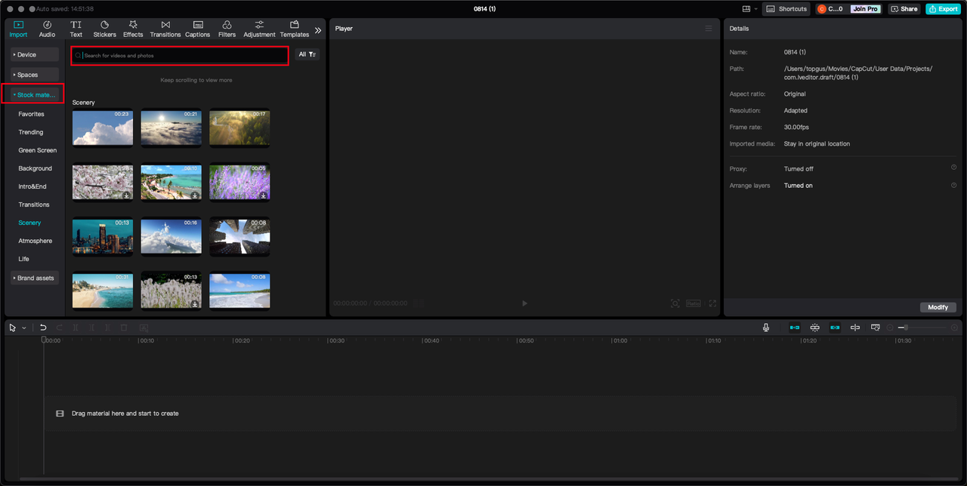This screenshot has width=967, height=486.
Task: Select the Scenery category
Action: click(30, 223)
